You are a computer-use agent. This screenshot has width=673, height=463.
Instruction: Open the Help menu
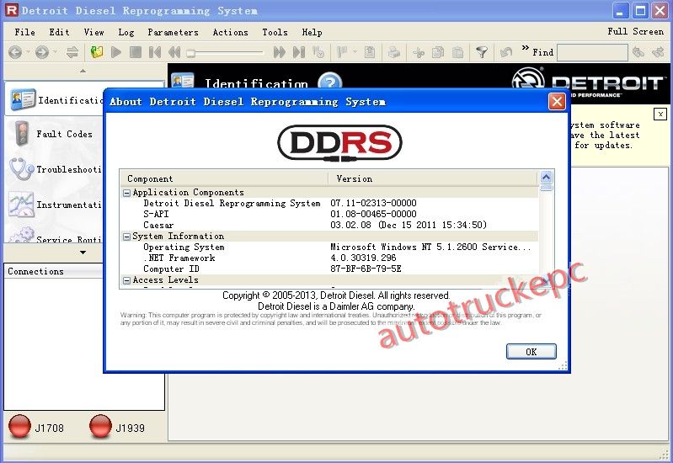pyautogui.click(x=312, y=32)
